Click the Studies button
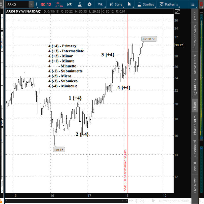This screenshot has height=204, width=204. click(x=146, y=4)
